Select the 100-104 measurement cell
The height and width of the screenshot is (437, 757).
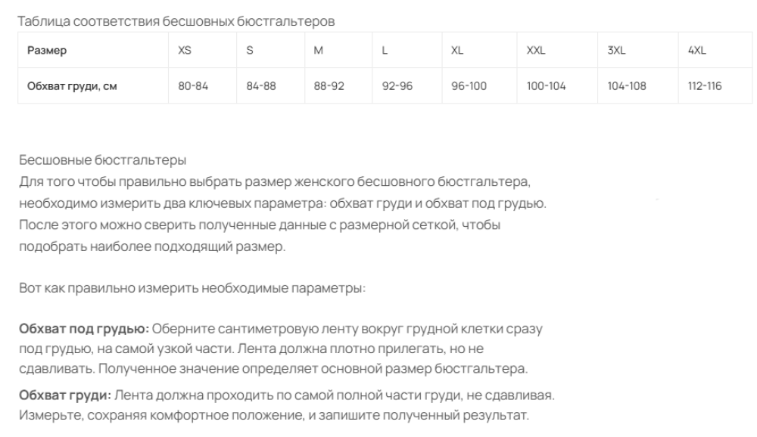pyautogui.click(x=557, y=86)
